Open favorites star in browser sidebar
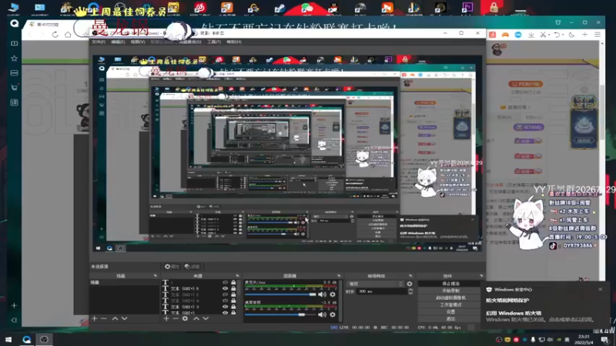 14,58
